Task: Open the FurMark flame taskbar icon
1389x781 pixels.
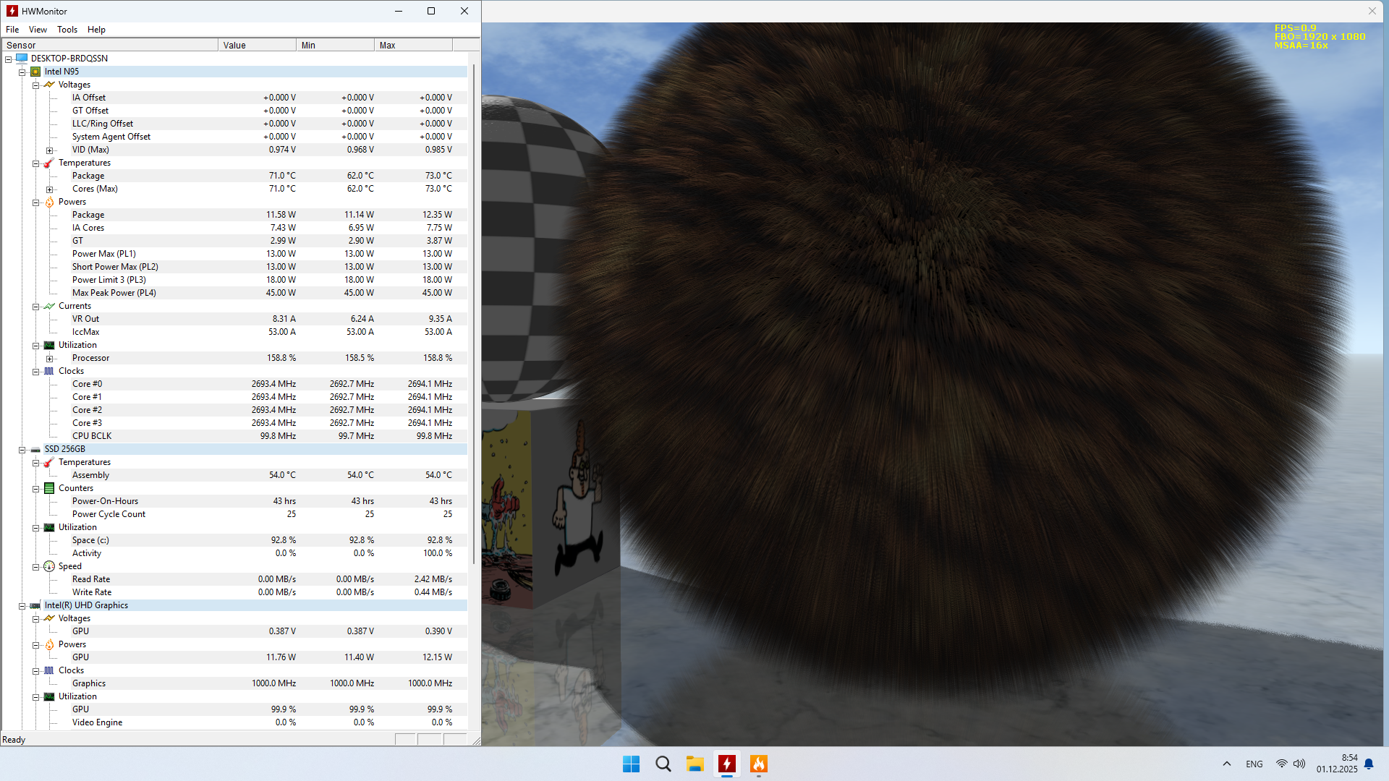Action: coord(758,764)
